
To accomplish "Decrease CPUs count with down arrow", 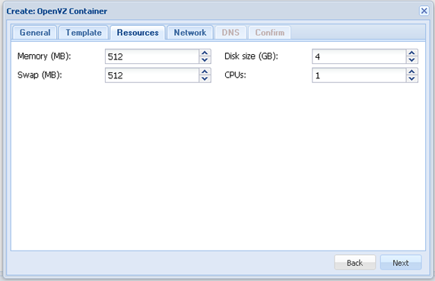I will [412, 78].
